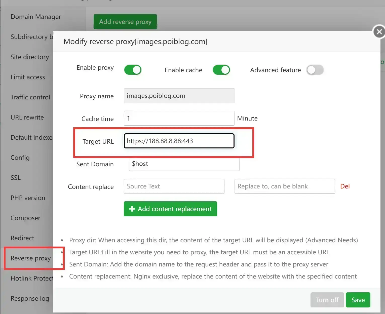Click the Cache time input field

point(179,119)
